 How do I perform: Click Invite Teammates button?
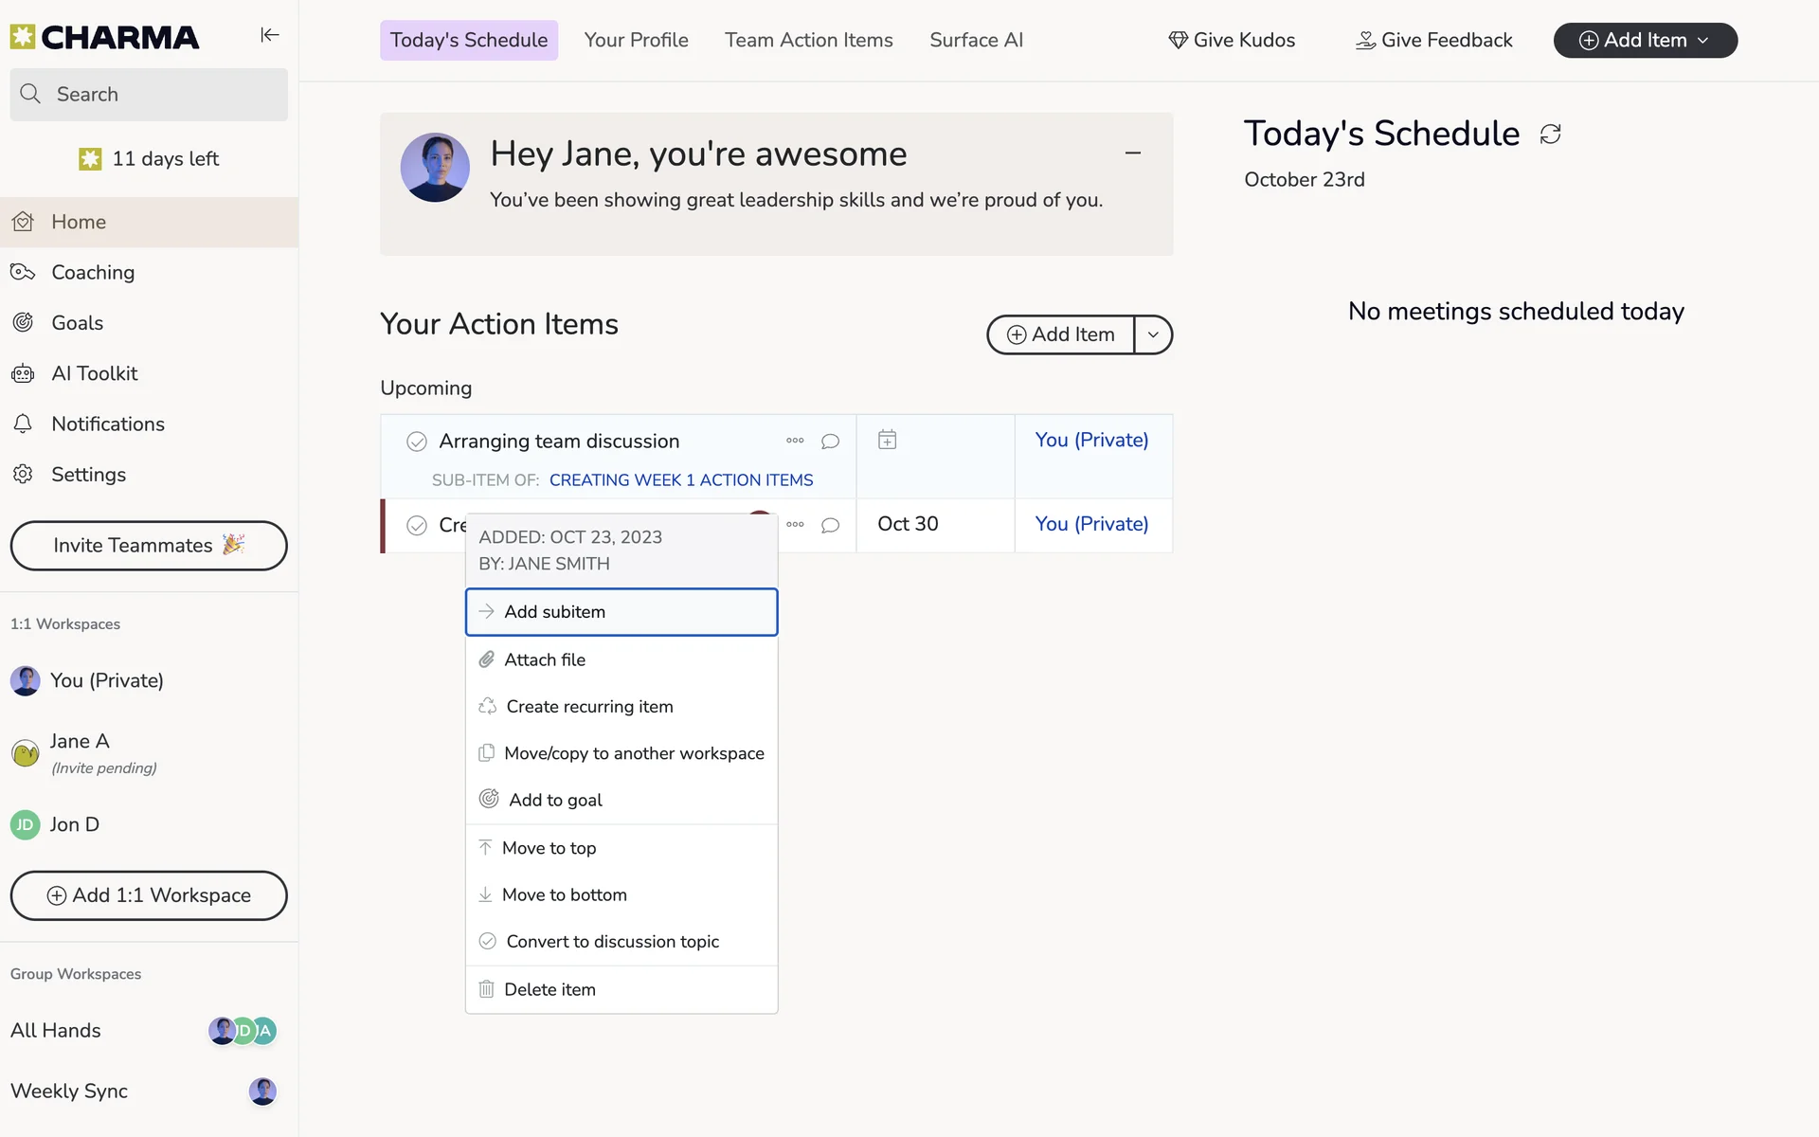pos(149,546)
